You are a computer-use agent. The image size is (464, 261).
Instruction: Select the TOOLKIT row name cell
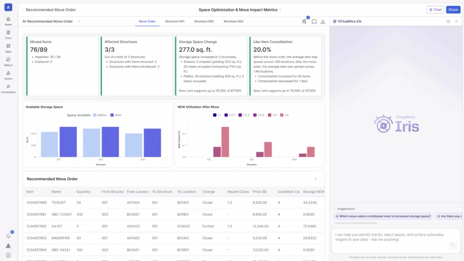[58, 203]
